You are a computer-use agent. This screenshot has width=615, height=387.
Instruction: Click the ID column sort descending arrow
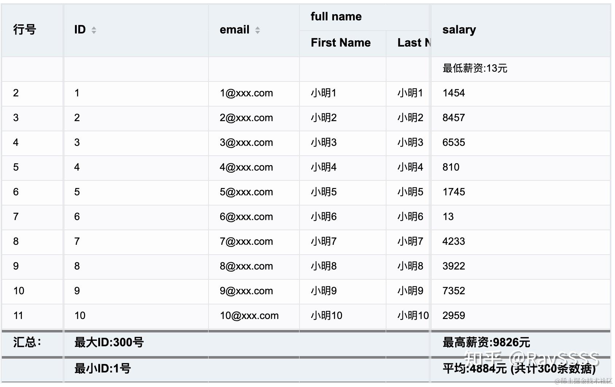94,32
